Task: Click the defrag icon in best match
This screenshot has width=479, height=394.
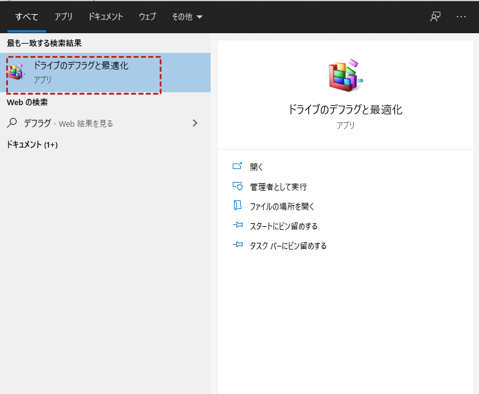Action: pyautogui.click(x=16, y=71)
